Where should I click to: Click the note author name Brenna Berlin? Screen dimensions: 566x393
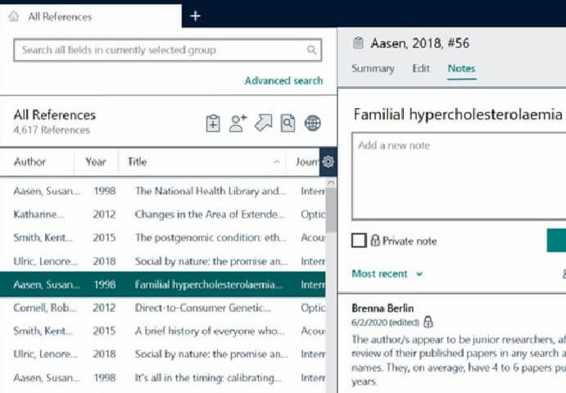click(x=383, y=308)
